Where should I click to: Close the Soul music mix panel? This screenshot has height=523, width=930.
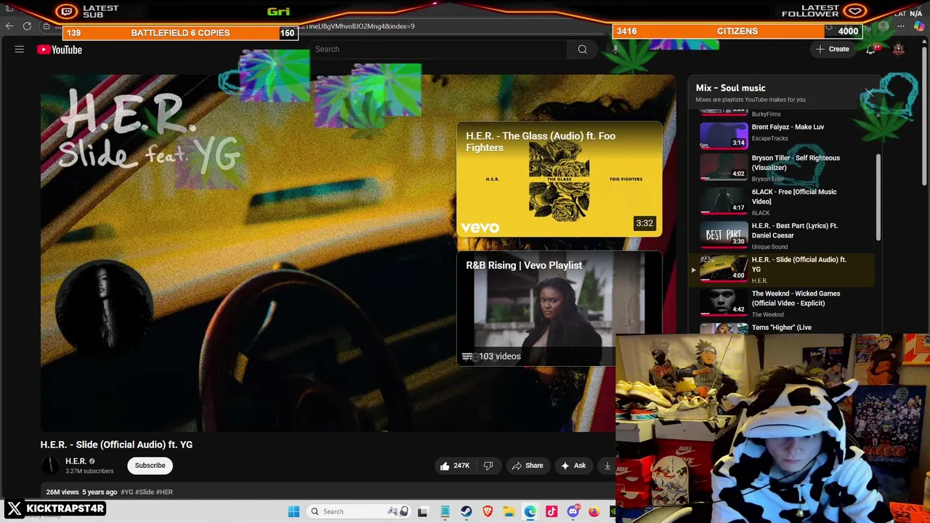pos(869,93)
